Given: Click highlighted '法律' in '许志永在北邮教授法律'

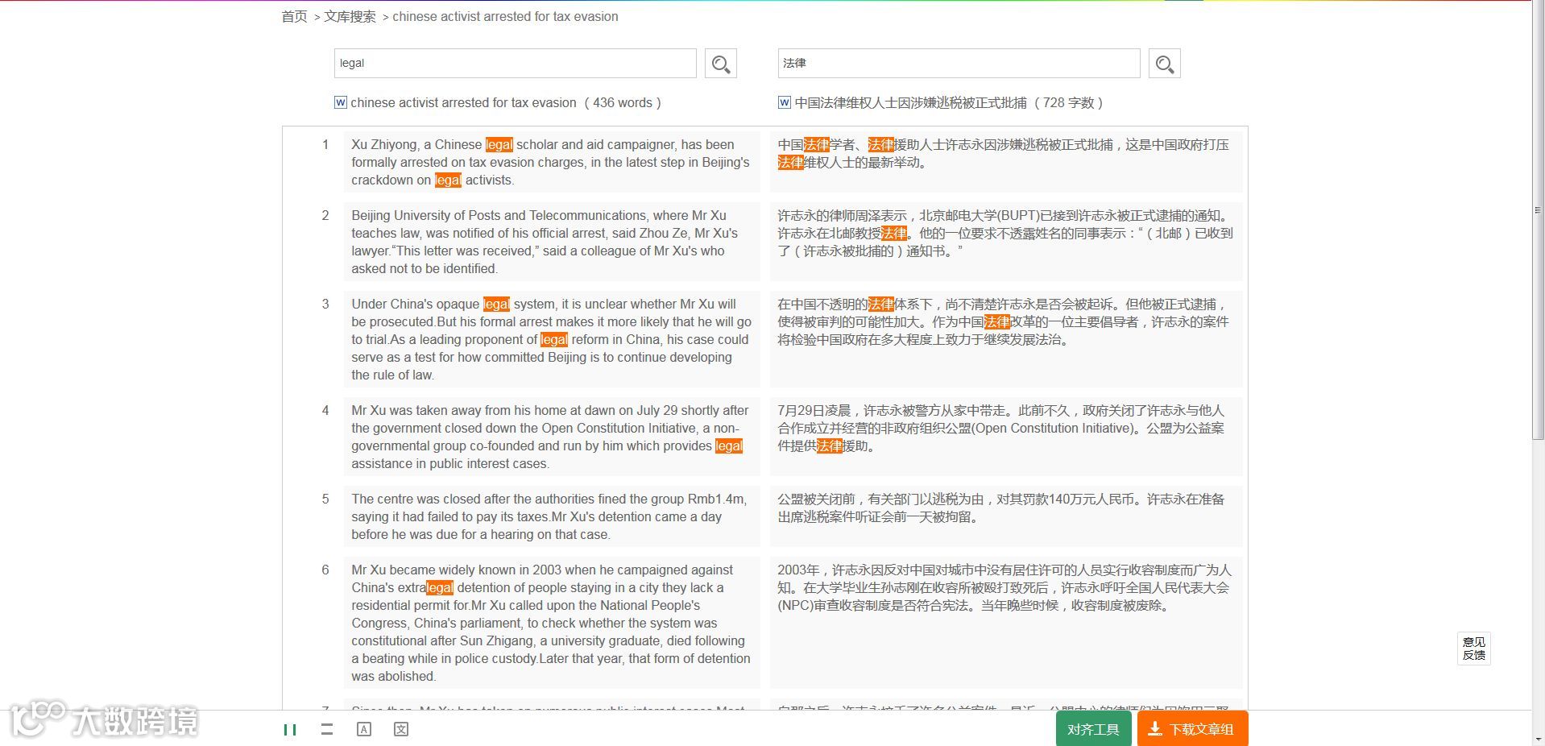Looking at the screenshot, I should pyautogui.click(x=894, y=234).
